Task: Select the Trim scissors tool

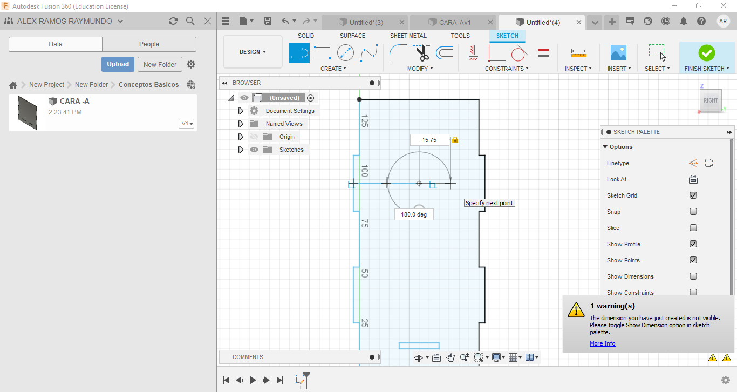Action: tap(422, 53)
